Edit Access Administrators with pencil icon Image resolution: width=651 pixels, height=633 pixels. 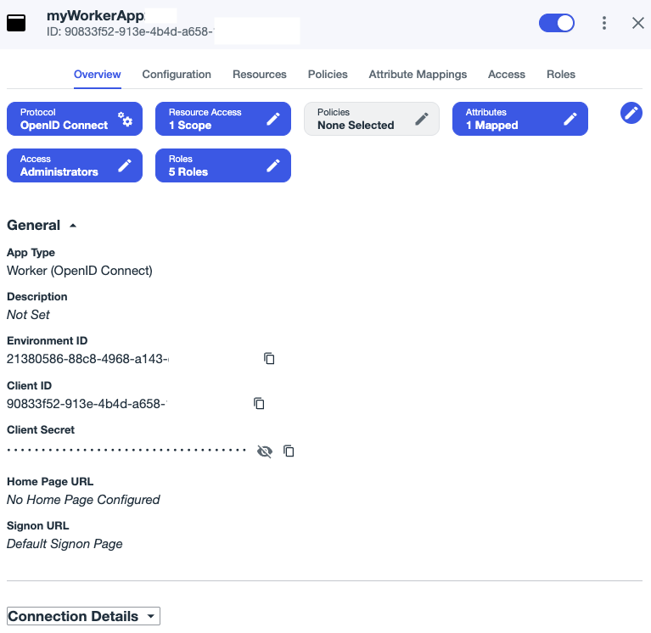coord(125,166)
